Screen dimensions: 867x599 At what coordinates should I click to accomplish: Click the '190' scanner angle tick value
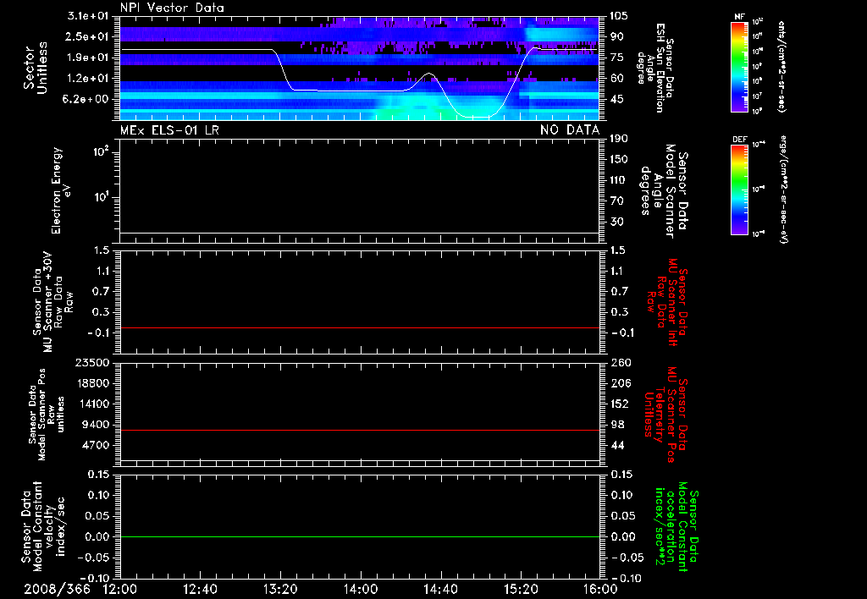coord(619,139)
